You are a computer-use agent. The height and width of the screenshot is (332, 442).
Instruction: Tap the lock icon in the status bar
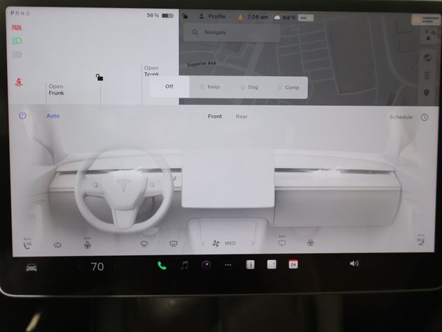185,16
